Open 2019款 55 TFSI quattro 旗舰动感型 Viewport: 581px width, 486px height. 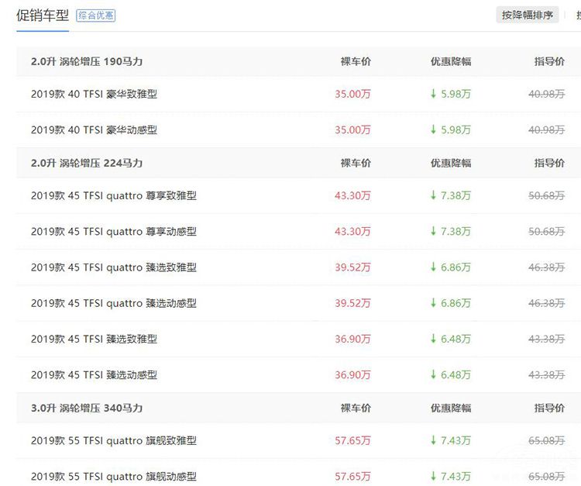114,477
